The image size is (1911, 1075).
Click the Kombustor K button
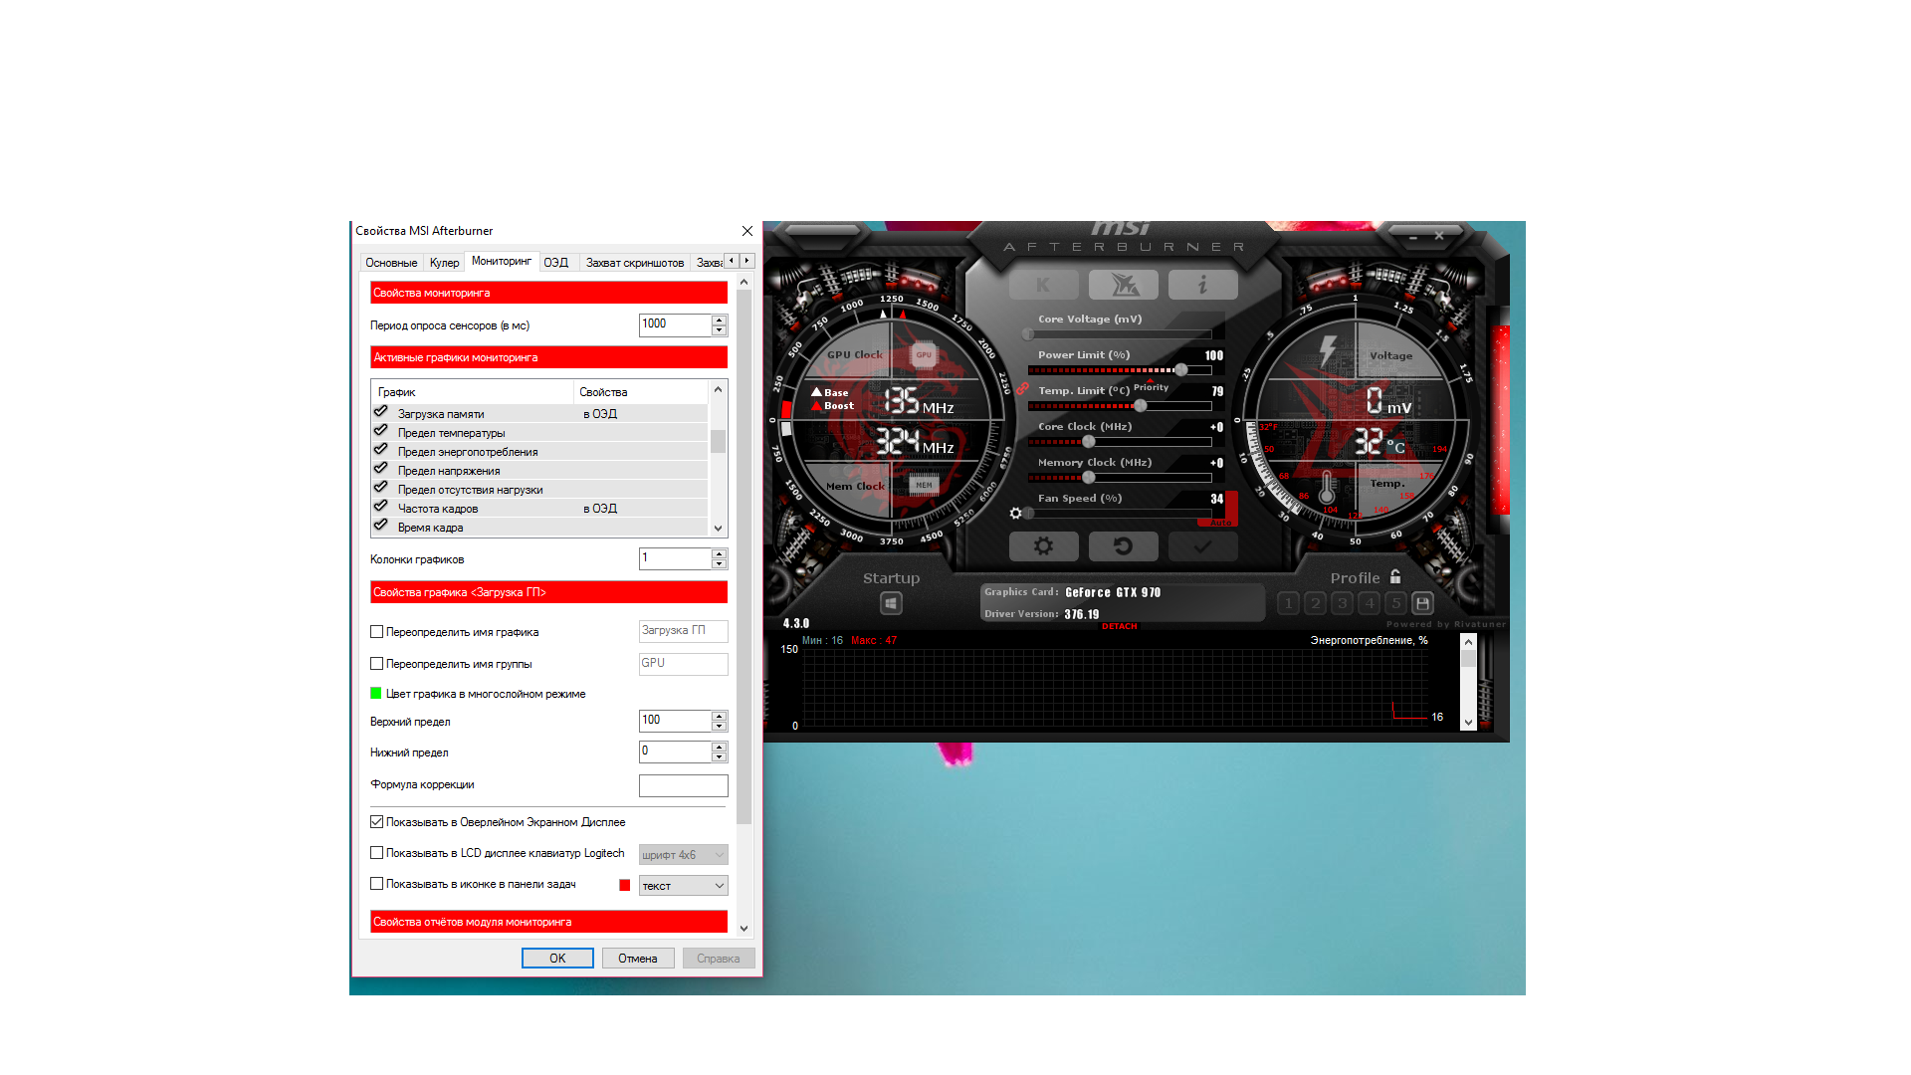point(1043,286)
